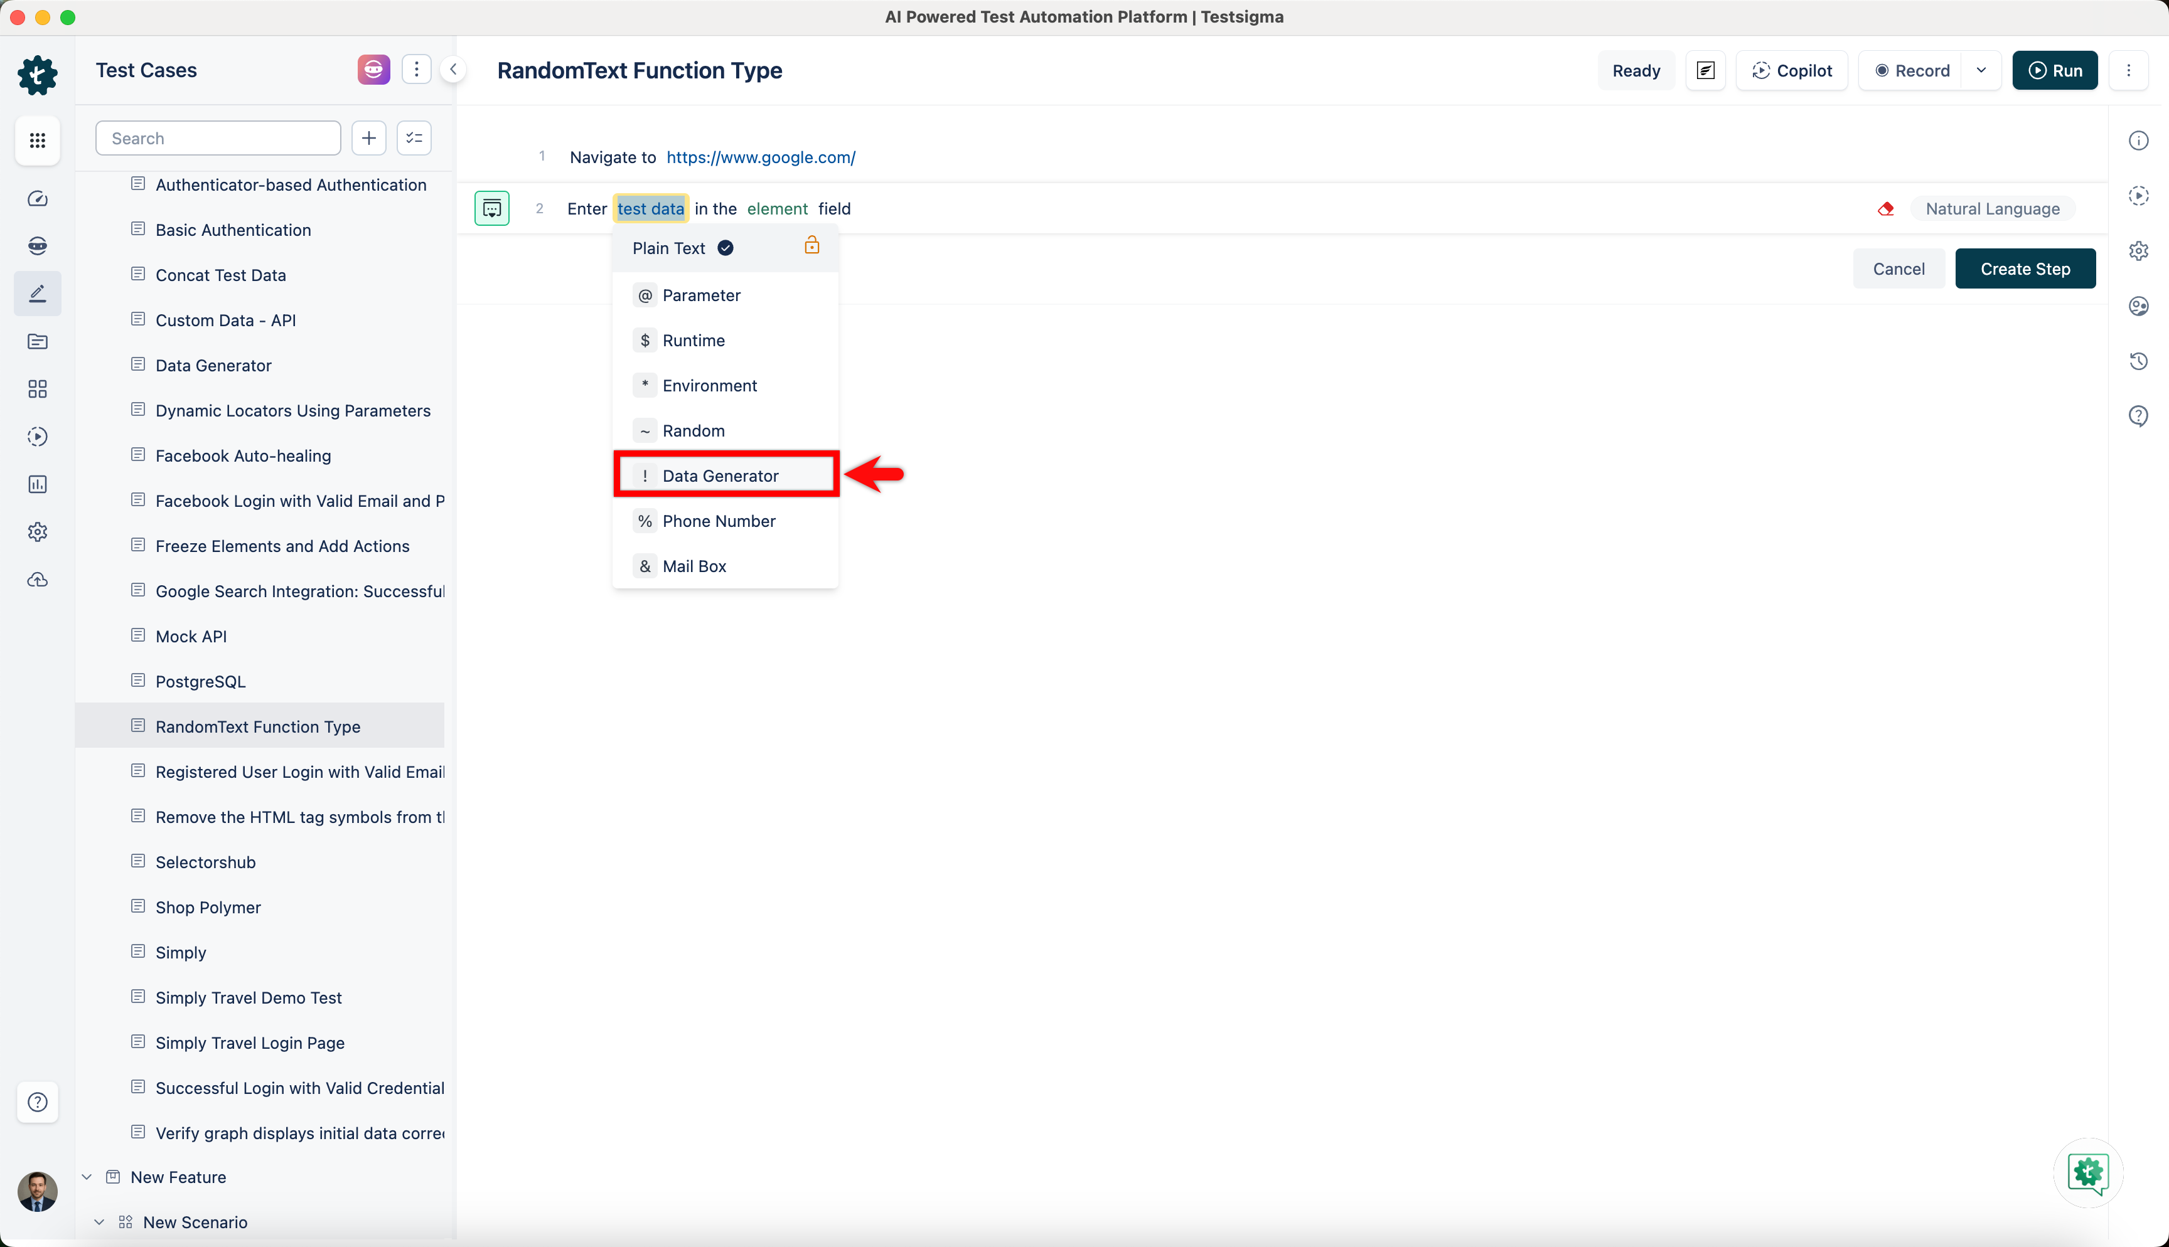Click the Create Step button

[x=2024, y=269]
